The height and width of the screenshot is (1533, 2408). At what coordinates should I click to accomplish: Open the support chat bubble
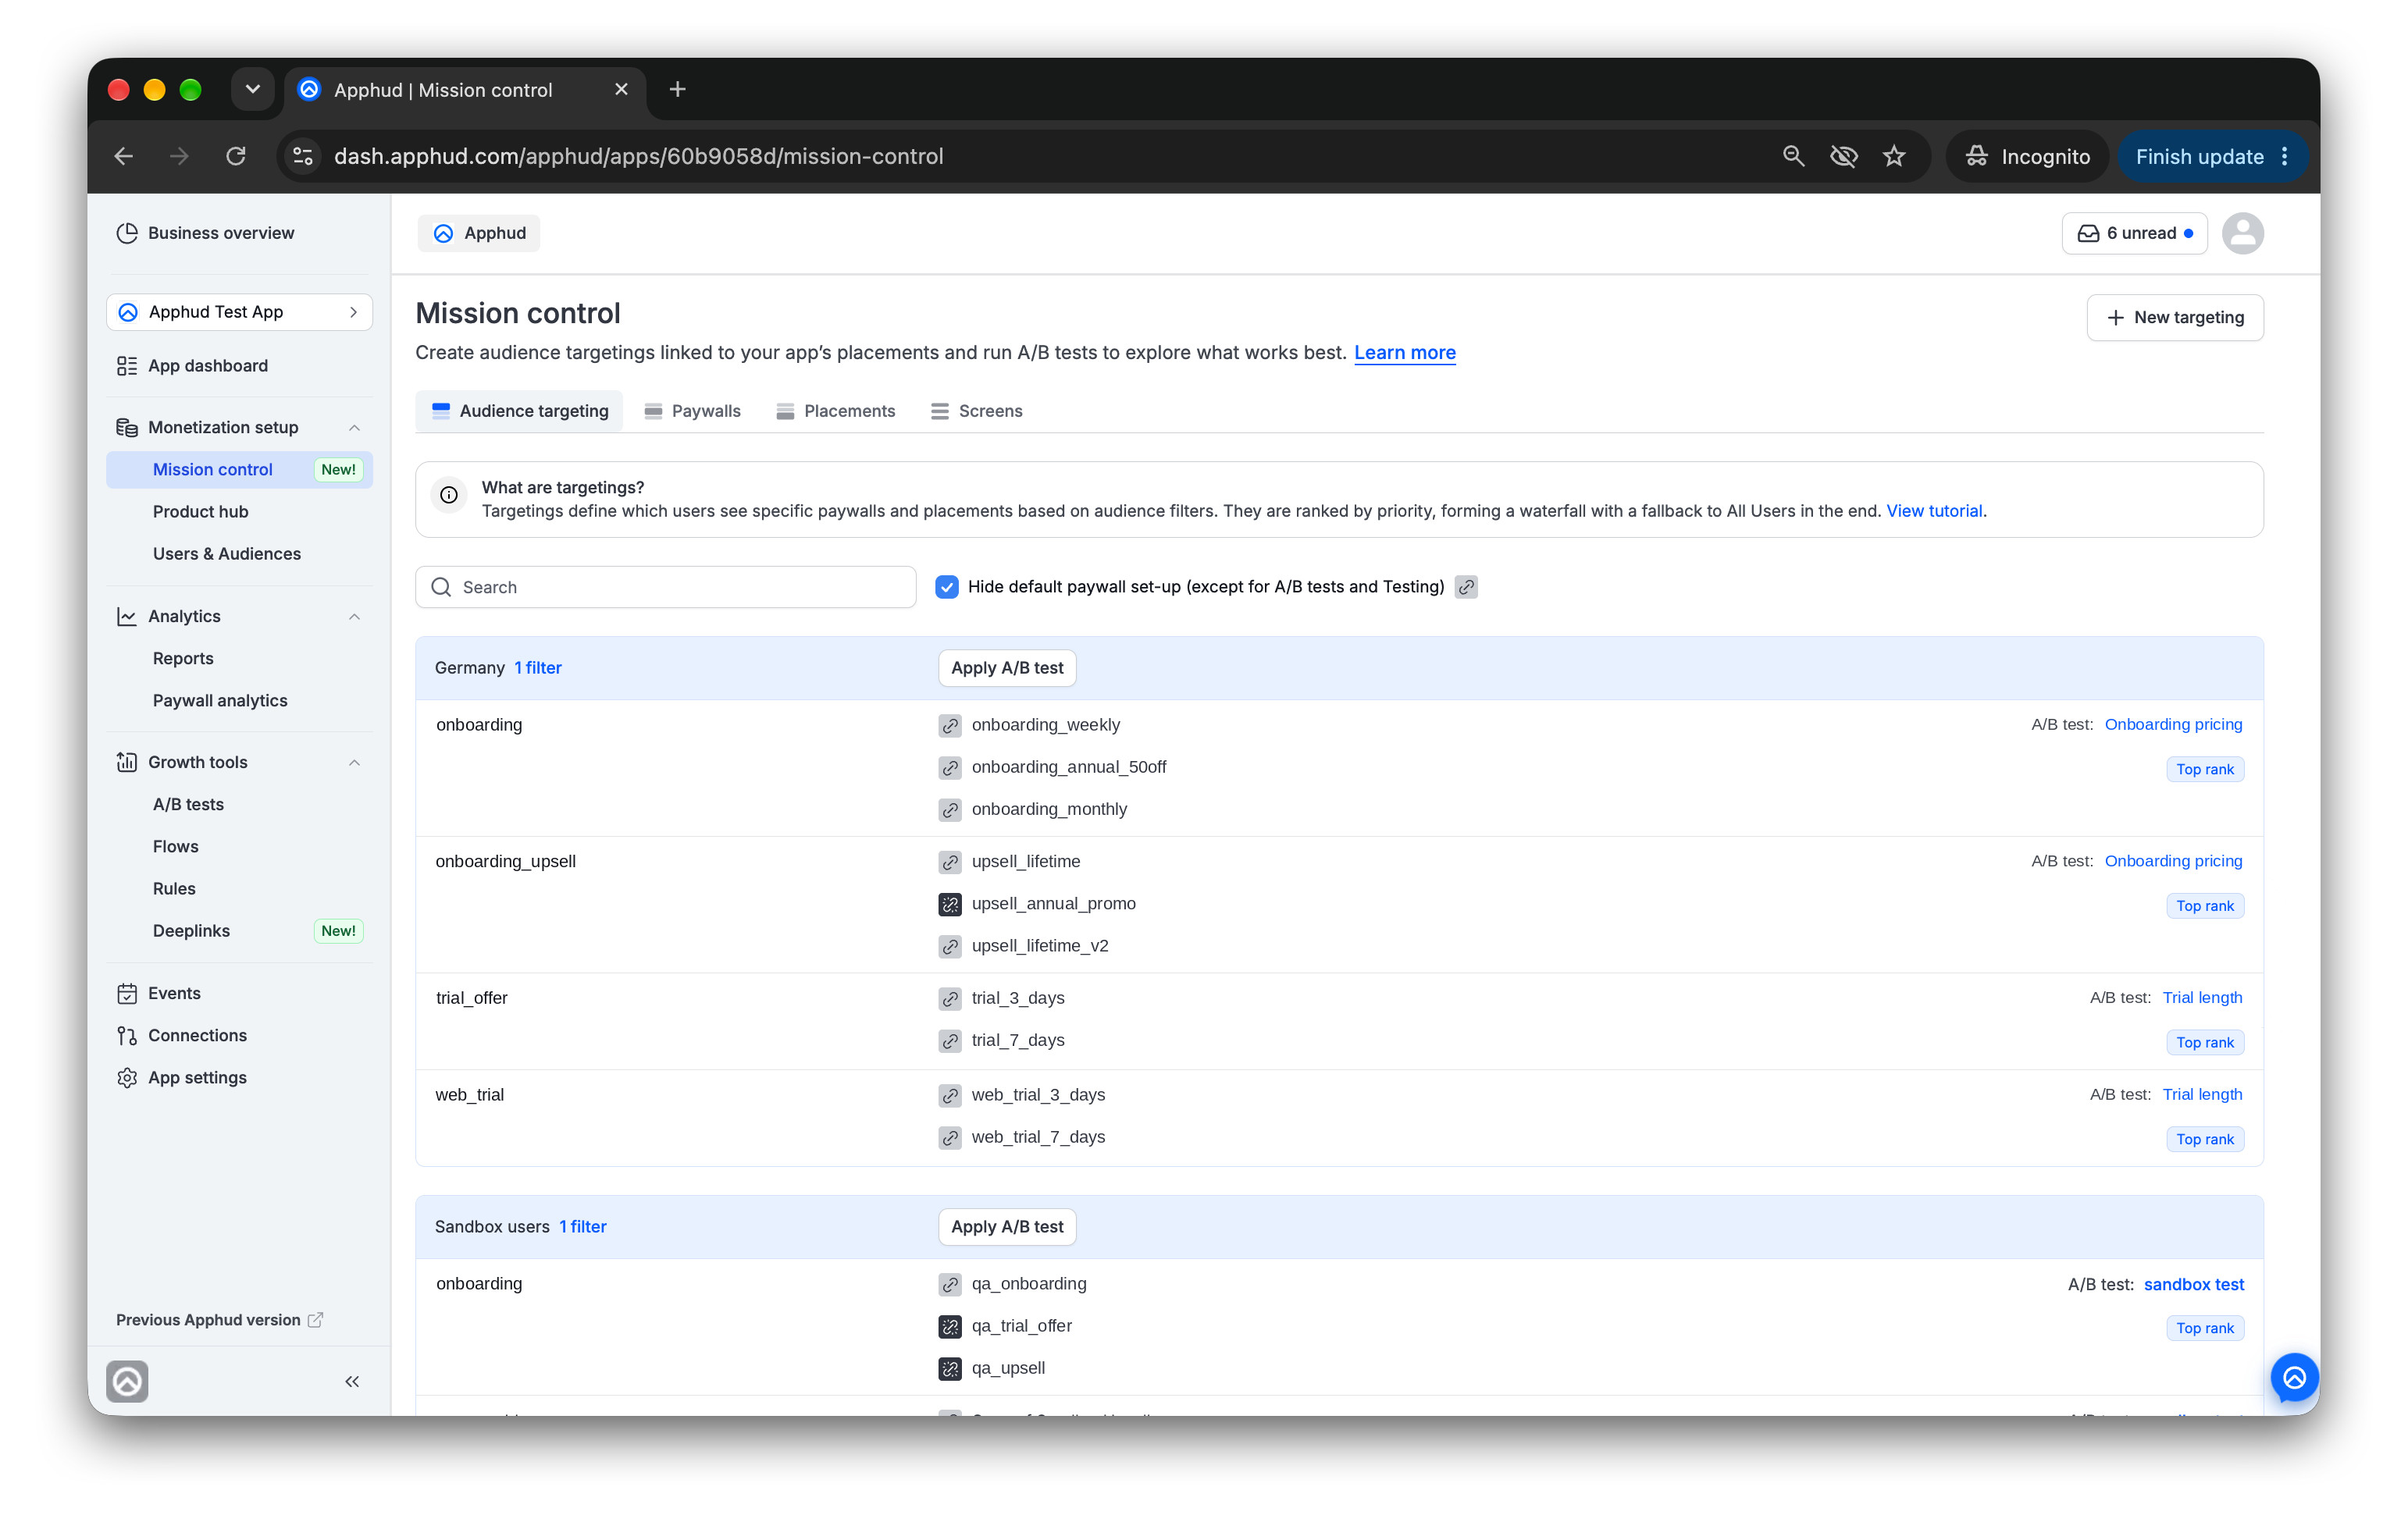click(x=2294, y=1377)
